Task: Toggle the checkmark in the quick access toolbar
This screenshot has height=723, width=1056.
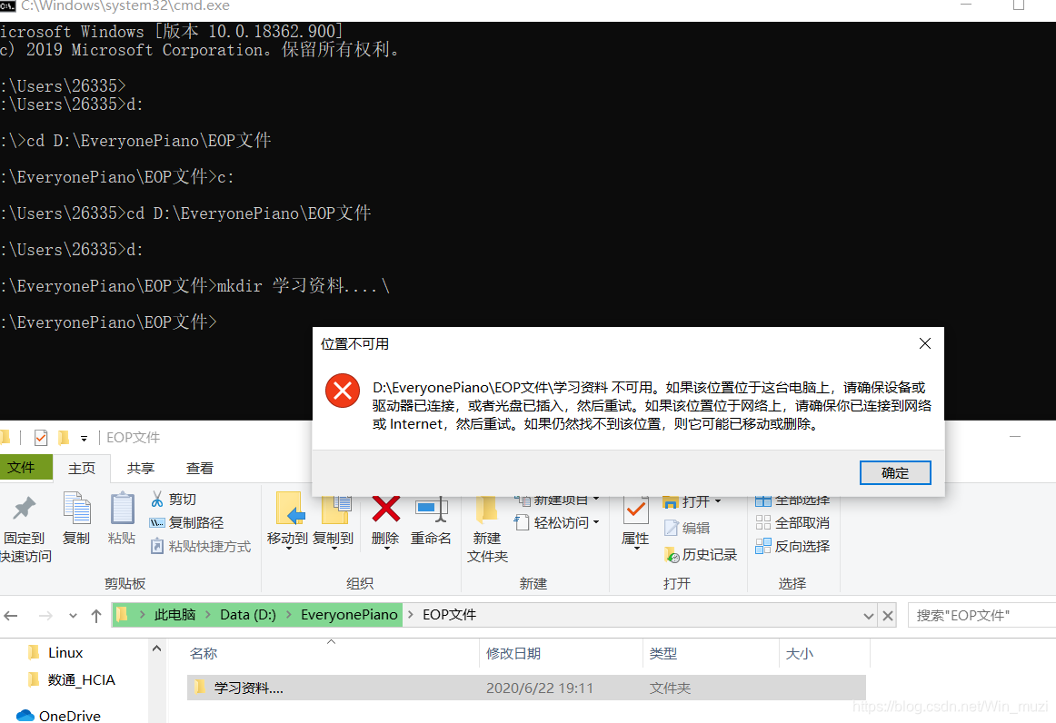Action: [40, 437]
